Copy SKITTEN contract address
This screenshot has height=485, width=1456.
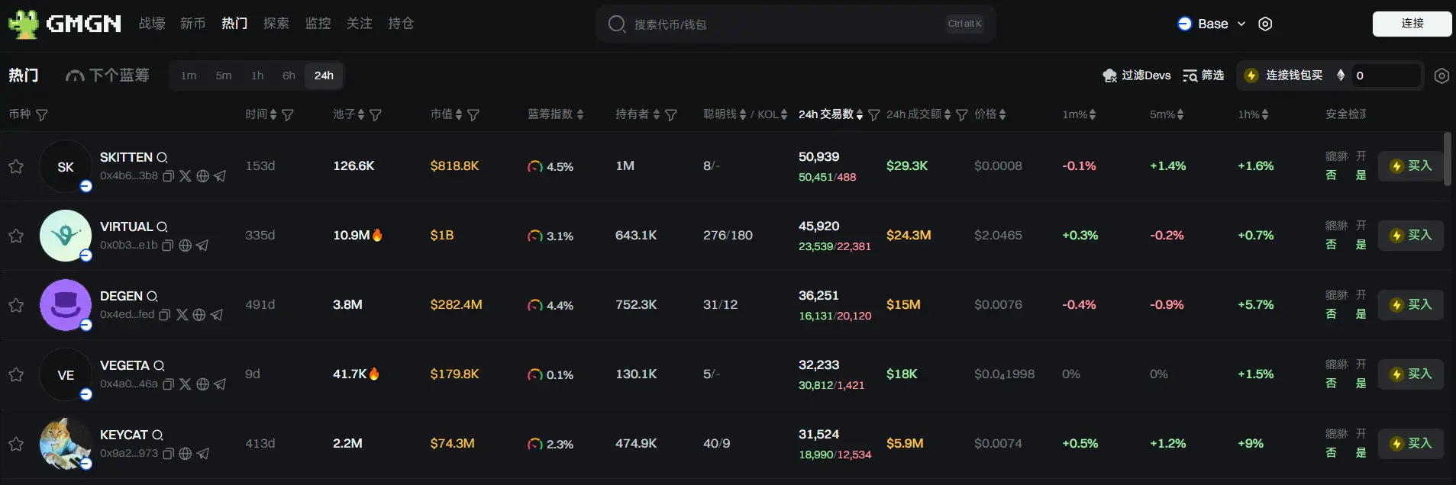168,176
